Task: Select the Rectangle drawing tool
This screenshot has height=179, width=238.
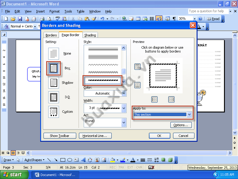Action: [63, 160]
